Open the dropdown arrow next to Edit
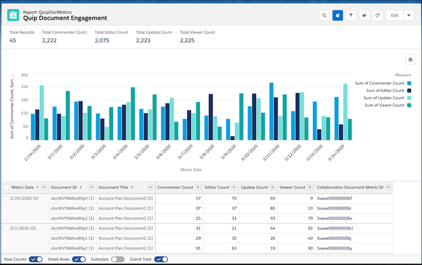422x265 pixels. (x=409, y=15)
